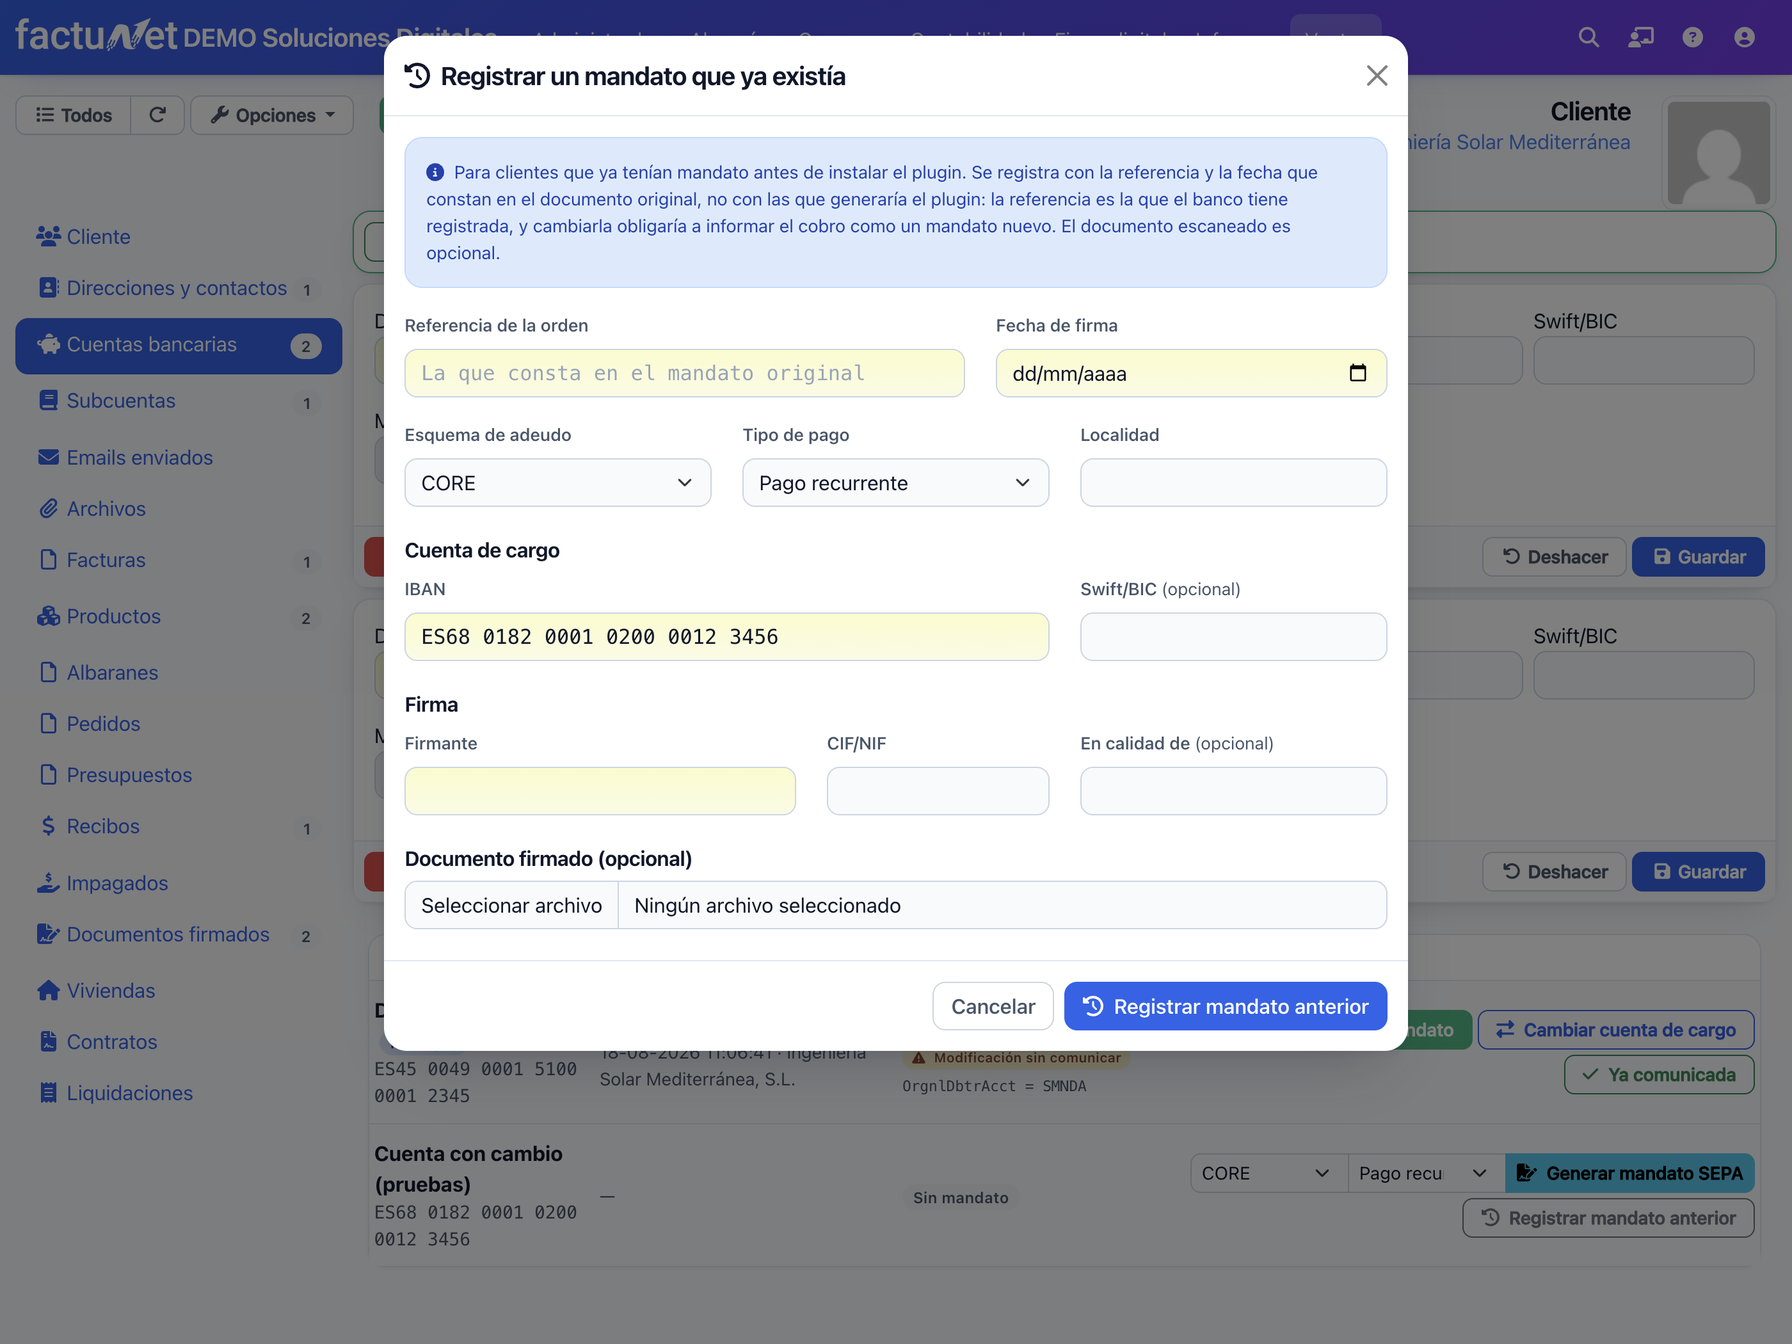Screen dimensions: 1792x1344
Task: Close the Registrar mandato dialog with X
Action: pyautogui.click(x=1377, y=76)
